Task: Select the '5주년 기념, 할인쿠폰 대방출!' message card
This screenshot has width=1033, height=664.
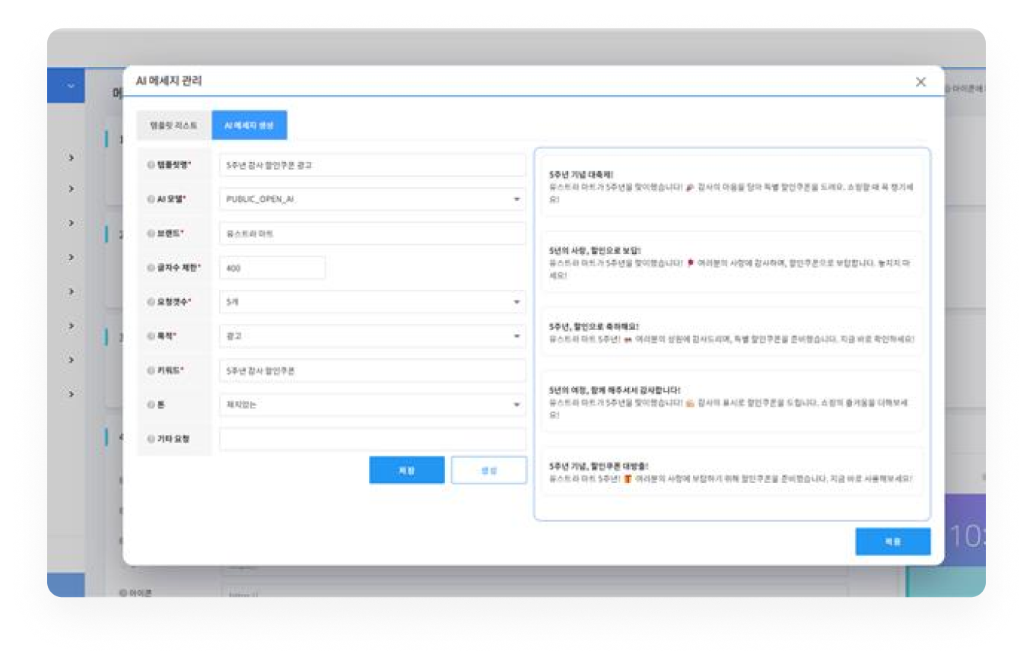Action: (732, 472)
